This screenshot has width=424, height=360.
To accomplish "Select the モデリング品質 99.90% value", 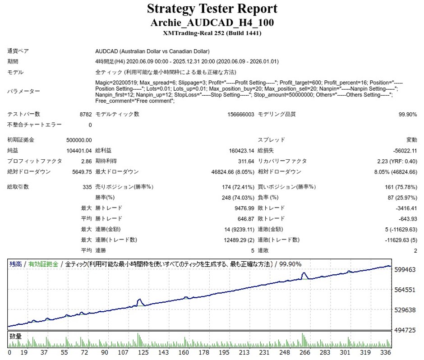I will [408, 115].
